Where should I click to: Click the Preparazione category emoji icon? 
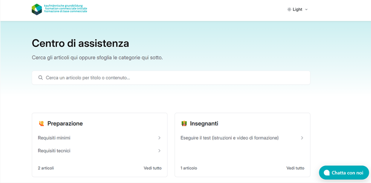click(x=41, y=124)
